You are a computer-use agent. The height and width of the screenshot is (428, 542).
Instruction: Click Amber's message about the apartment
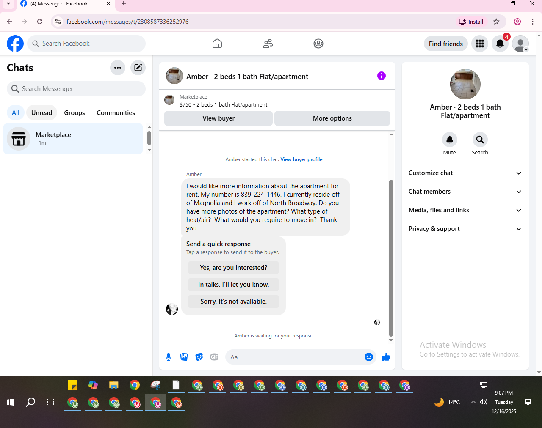(266, 207)
